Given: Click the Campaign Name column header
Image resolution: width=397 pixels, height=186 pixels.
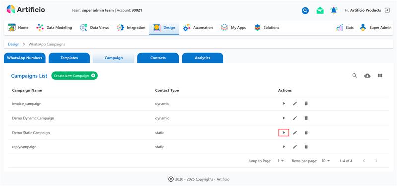Looking at the screenshot, I should point(27,90).
